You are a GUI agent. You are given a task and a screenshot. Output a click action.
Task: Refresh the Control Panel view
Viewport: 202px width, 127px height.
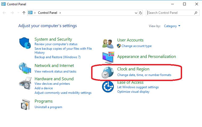(x=141, y=13)
